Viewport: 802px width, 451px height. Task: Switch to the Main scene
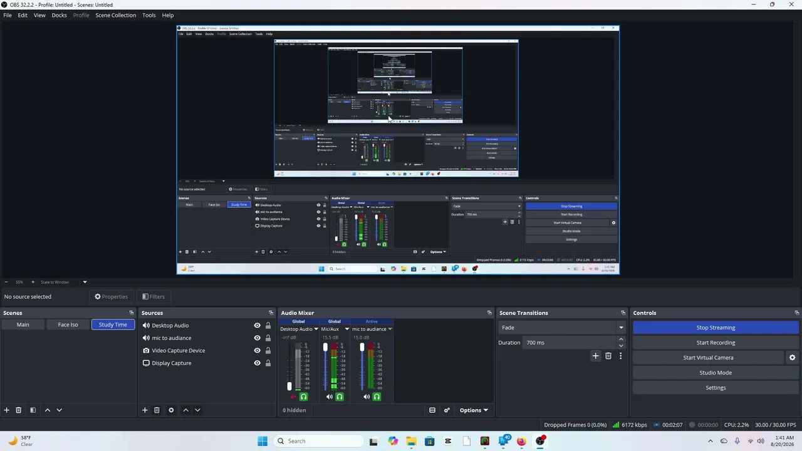pyautogui.click(x=23, y=324)
